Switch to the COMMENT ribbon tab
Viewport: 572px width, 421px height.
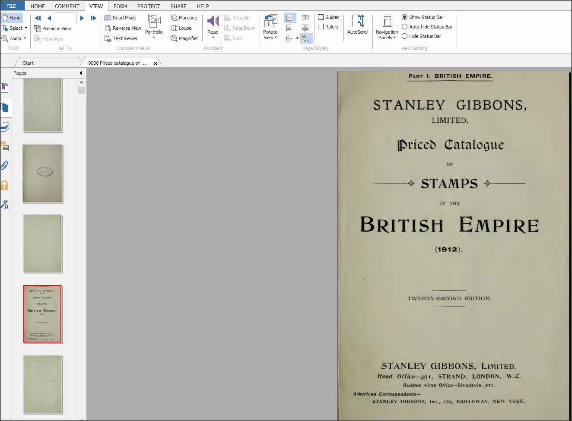coord(67,6)
